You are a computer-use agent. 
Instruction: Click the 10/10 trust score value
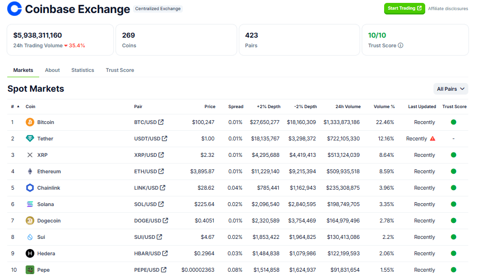tap(377, 35)
